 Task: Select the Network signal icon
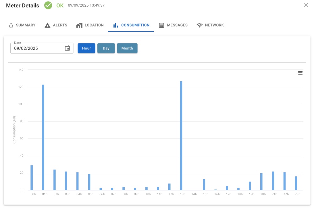pyautogui.click(x=200, y=25)
